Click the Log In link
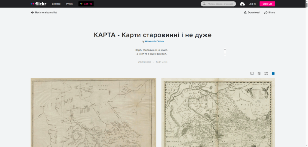 click(252, 4)
